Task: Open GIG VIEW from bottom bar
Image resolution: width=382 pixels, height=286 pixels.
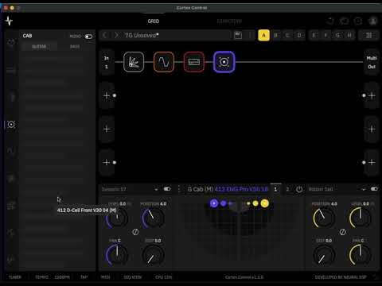Action: (x=133, y=277)
